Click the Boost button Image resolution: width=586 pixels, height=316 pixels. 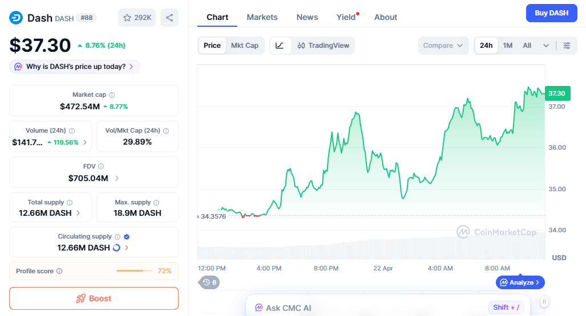(x=94, y=298)
